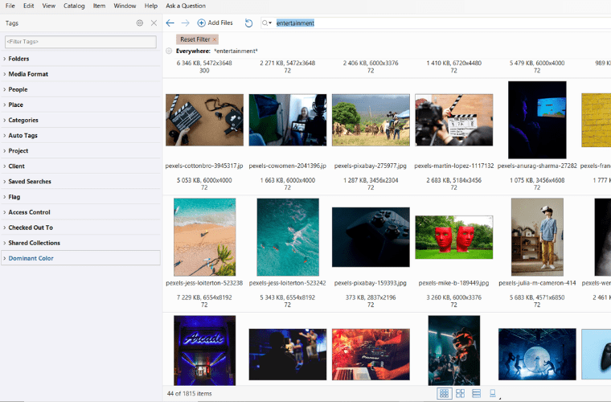Click the forward navigation arrow
611x402 pixels.
[185, 23]
